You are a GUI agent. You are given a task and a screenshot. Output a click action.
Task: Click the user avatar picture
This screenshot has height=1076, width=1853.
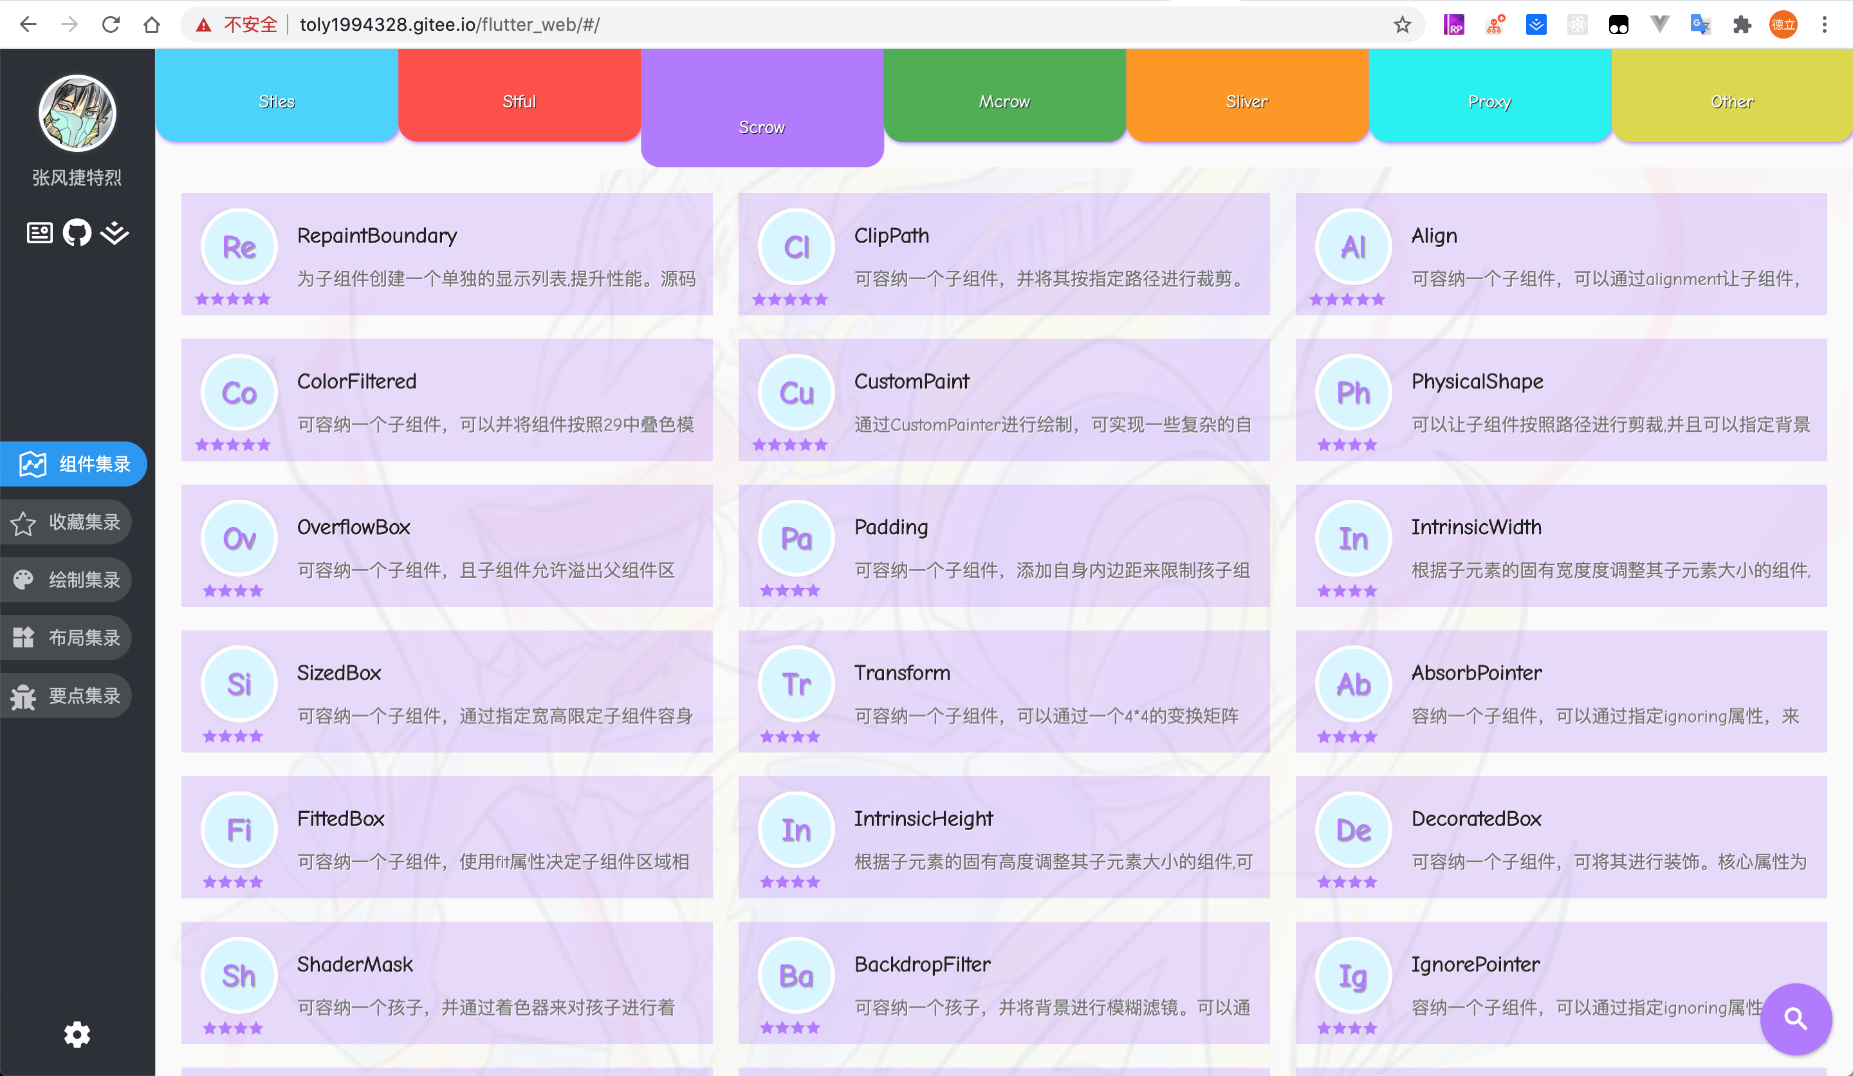point(77,113)
